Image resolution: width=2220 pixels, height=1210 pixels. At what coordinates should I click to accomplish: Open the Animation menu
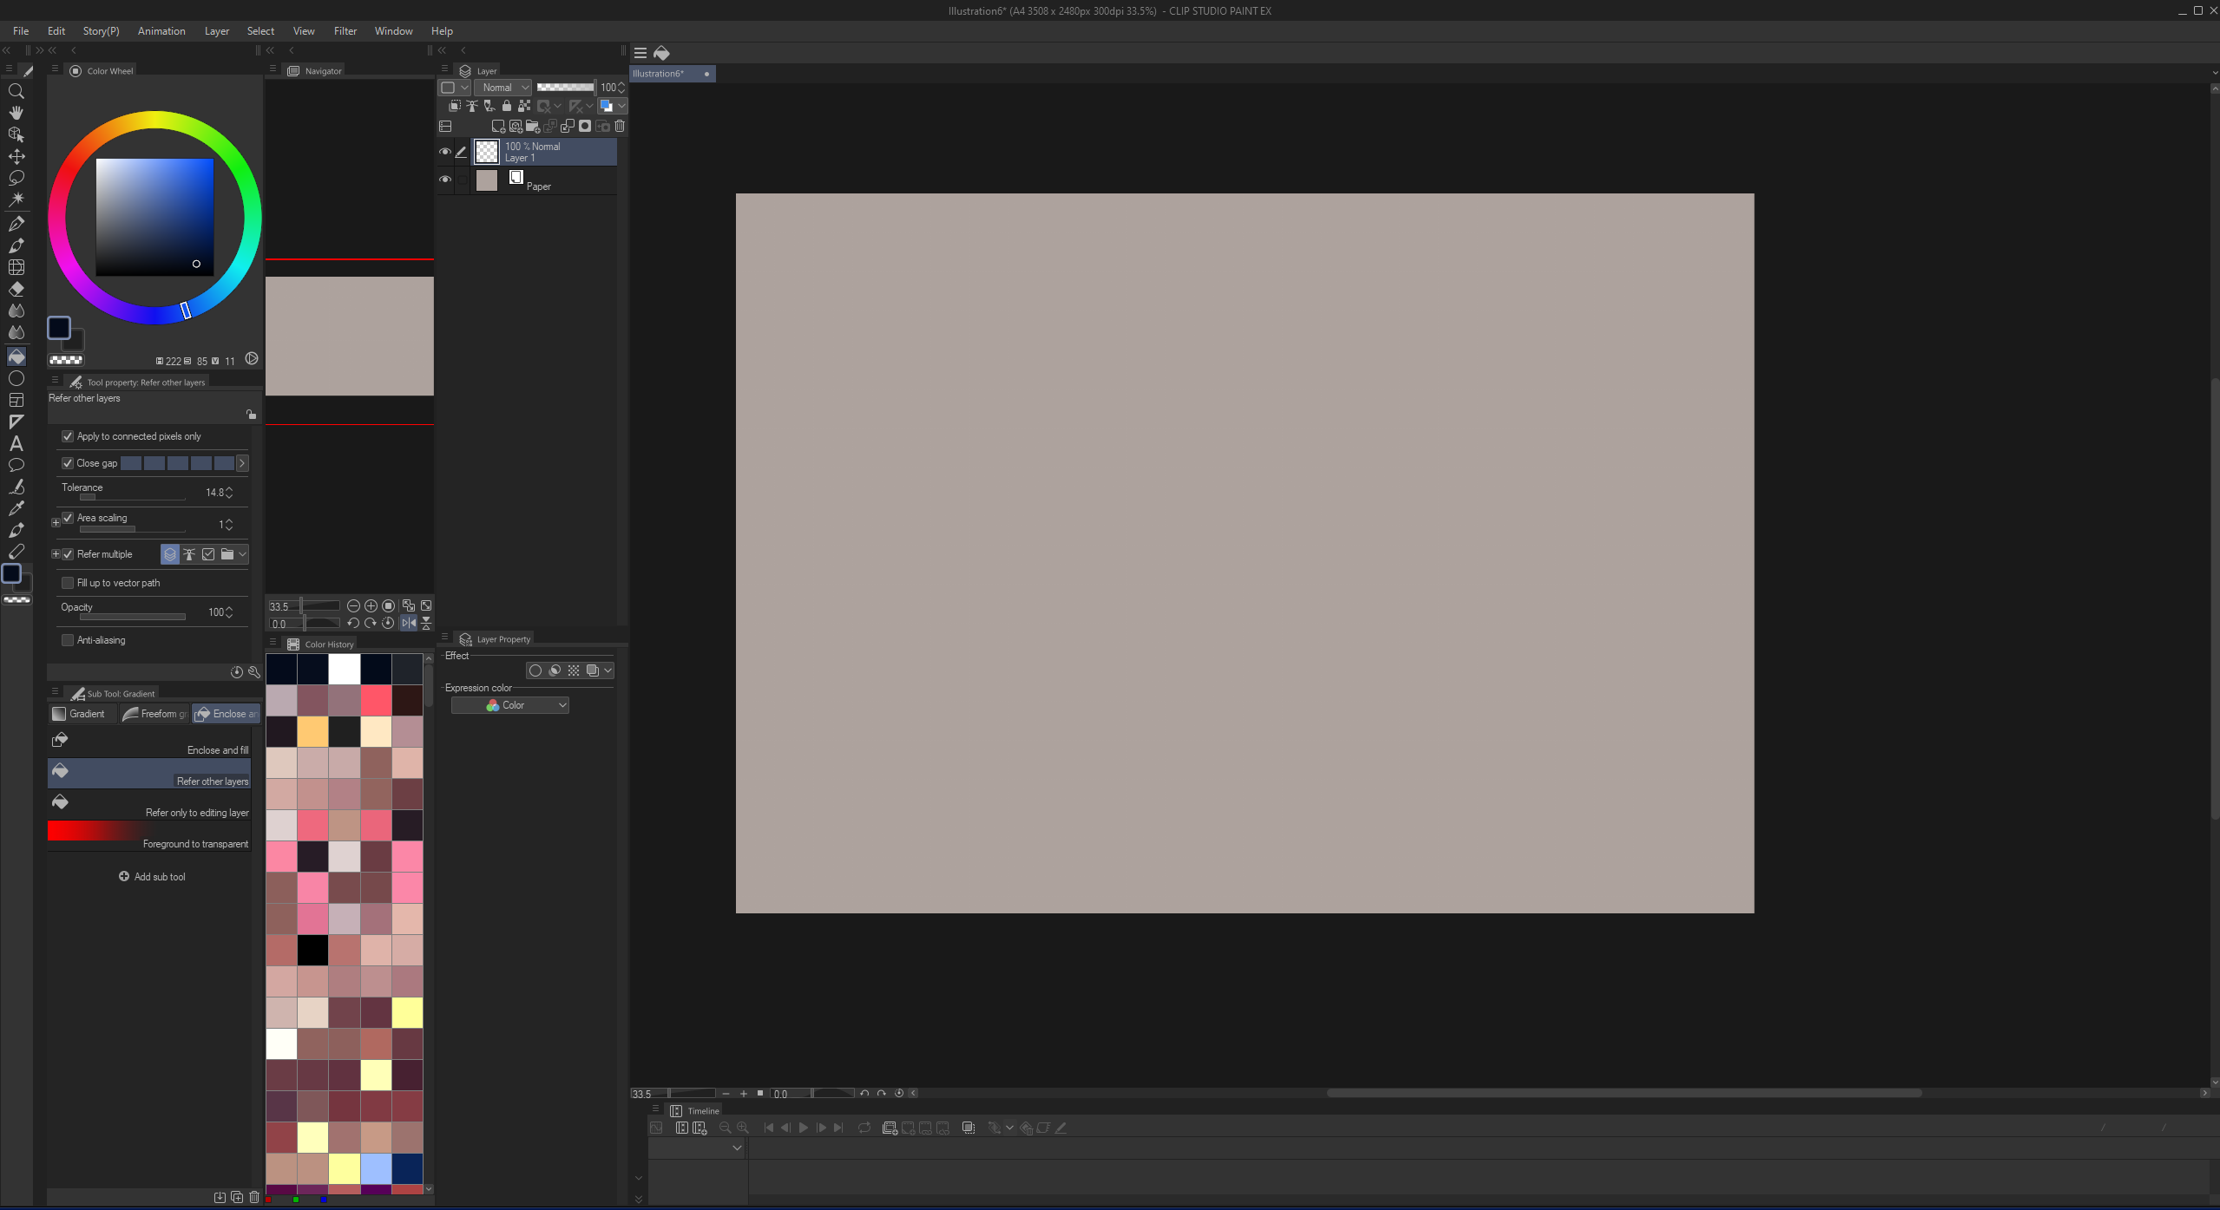click(x=161, y=31)
